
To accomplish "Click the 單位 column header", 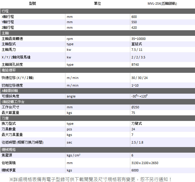I will (x=98, y=4).
